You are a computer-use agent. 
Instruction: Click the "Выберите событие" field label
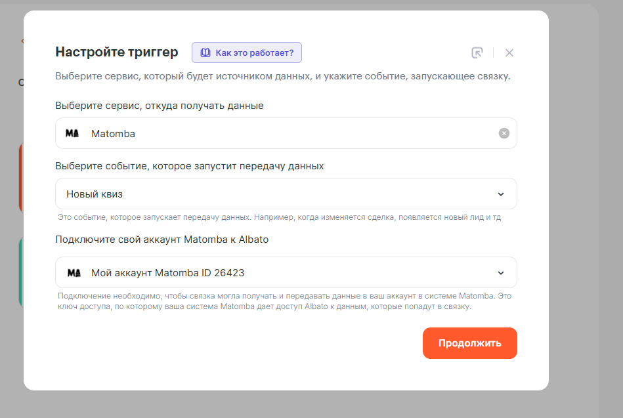(x=189, y=166)
